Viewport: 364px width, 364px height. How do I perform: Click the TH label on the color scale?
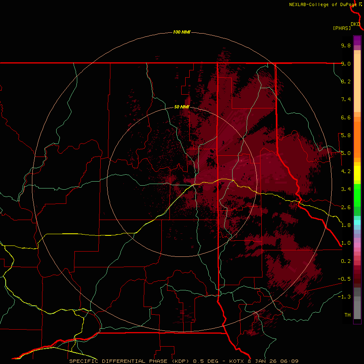point(347,315)
